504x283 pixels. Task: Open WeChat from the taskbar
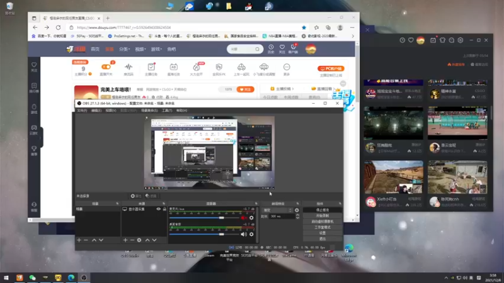[x=33, y=277]
